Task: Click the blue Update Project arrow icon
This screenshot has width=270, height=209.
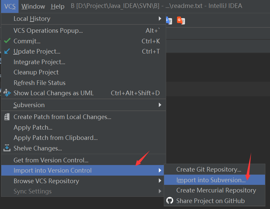Action: click(7, 51)
